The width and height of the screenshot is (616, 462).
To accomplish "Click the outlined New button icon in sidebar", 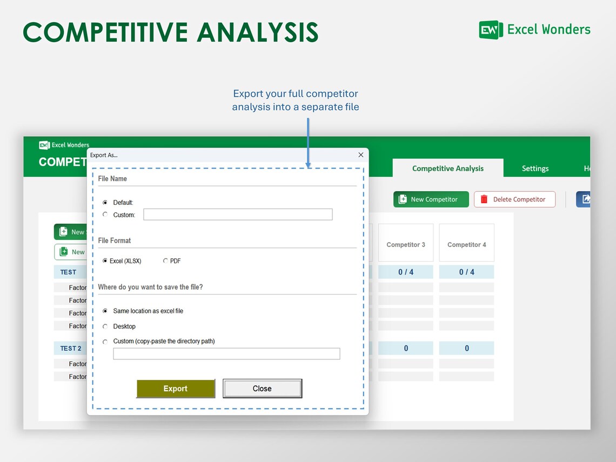I will pyautogui.click(x=62, y=252).
